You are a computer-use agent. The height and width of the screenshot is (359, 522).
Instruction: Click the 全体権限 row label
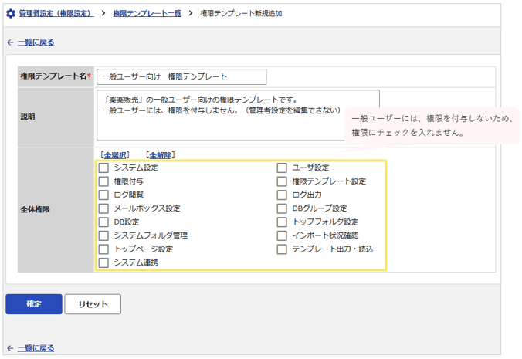(x=35, y=210)
